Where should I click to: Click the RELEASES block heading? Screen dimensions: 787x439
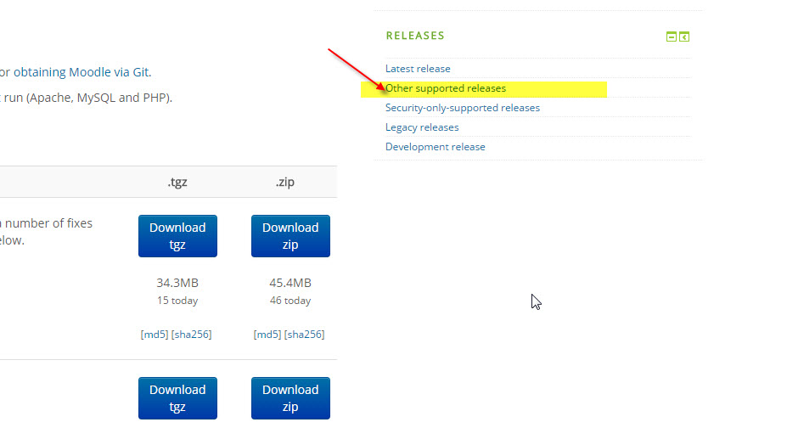click(415, 36)
